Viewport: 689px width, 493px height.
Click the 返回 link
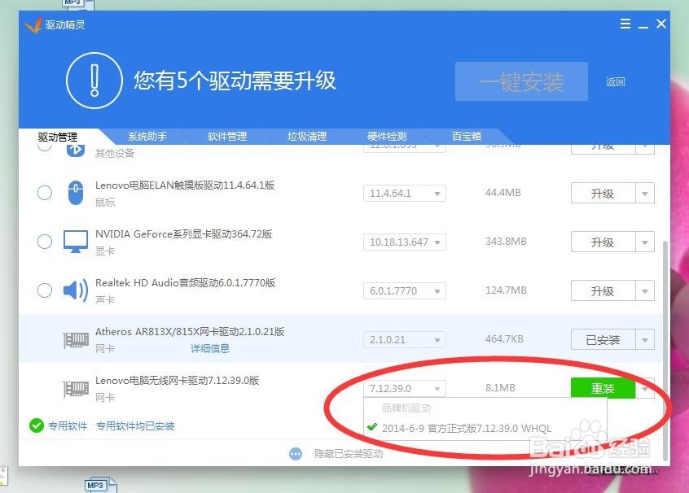[x=615, y=81]
